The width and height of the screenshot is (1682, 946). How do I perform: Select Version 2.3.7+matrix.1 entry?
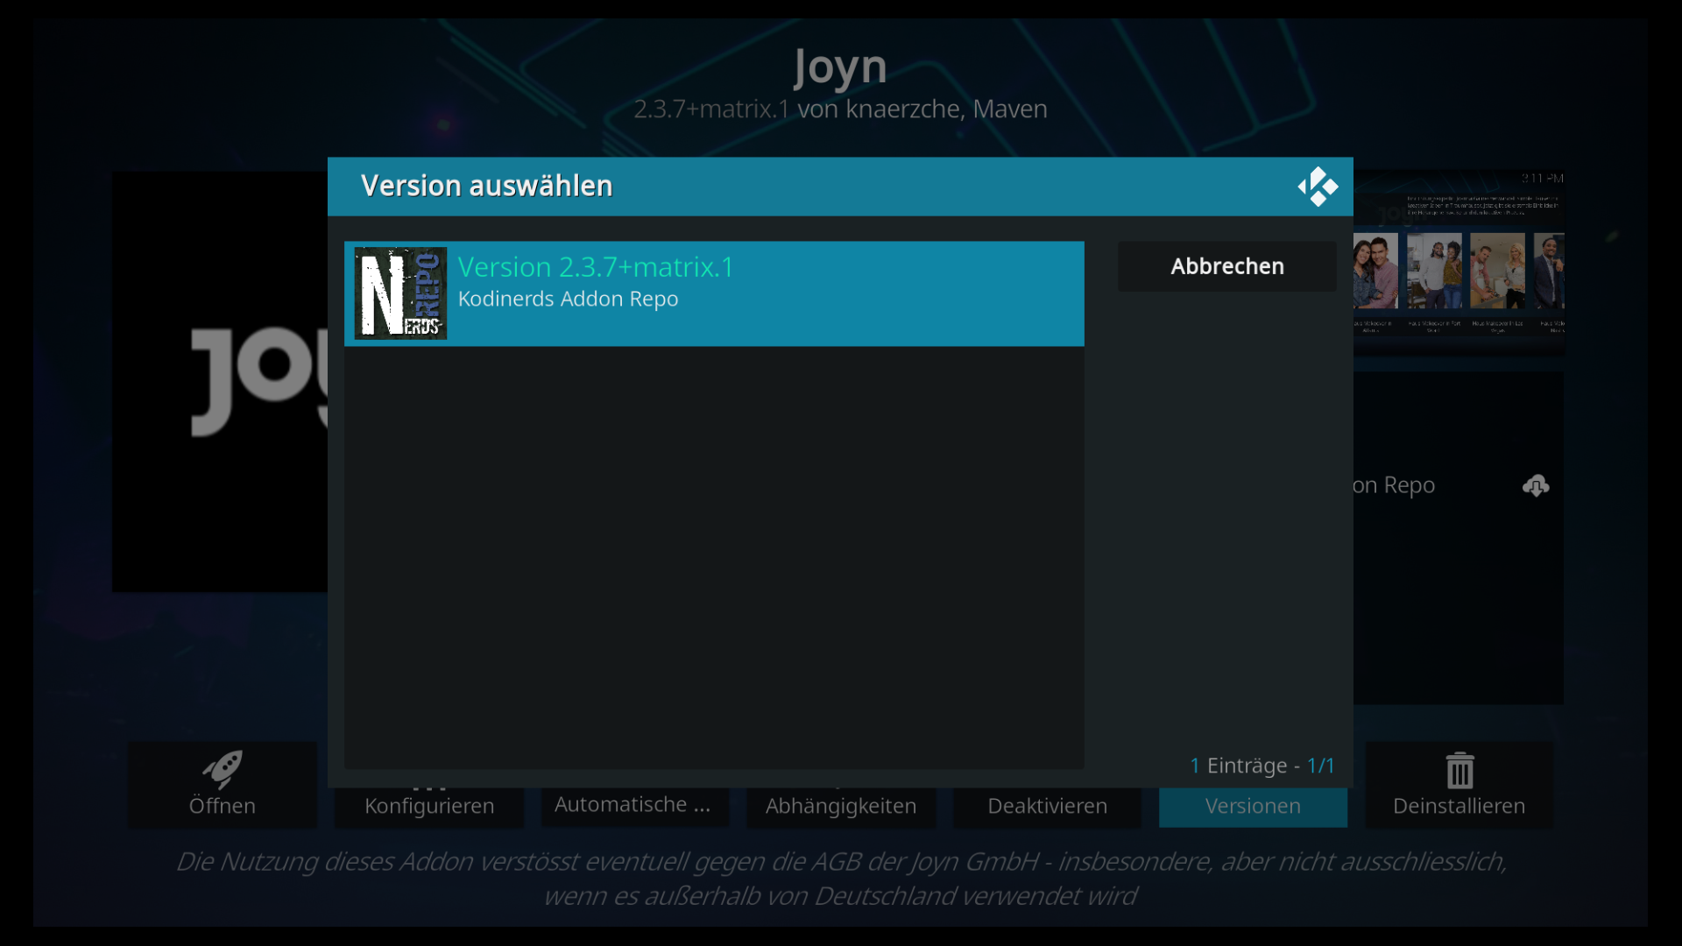click(x=714, y=293)
